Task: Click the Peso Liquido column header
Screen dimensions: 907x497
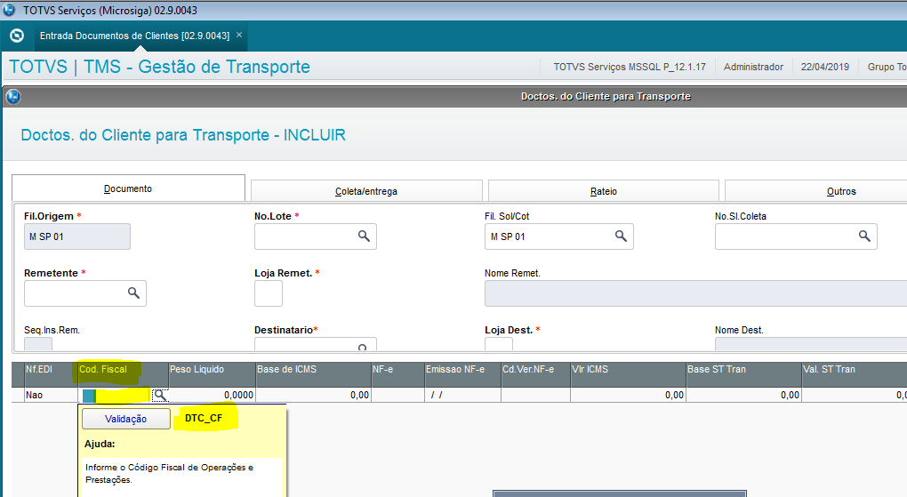Action: click(x=212, y=374)
